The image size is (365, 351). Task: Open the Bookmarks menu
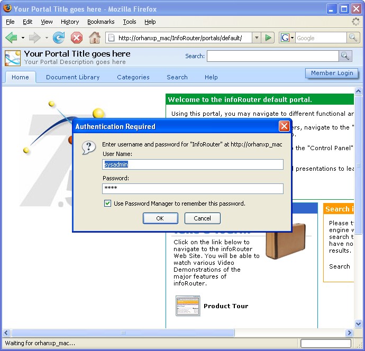pos(101,22)
